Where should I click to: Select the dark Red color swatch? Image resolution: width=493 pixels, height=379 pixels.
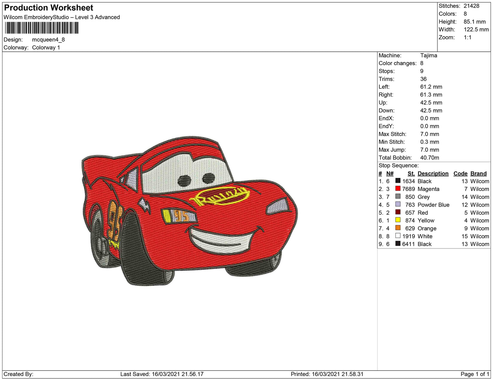(398, 212)
